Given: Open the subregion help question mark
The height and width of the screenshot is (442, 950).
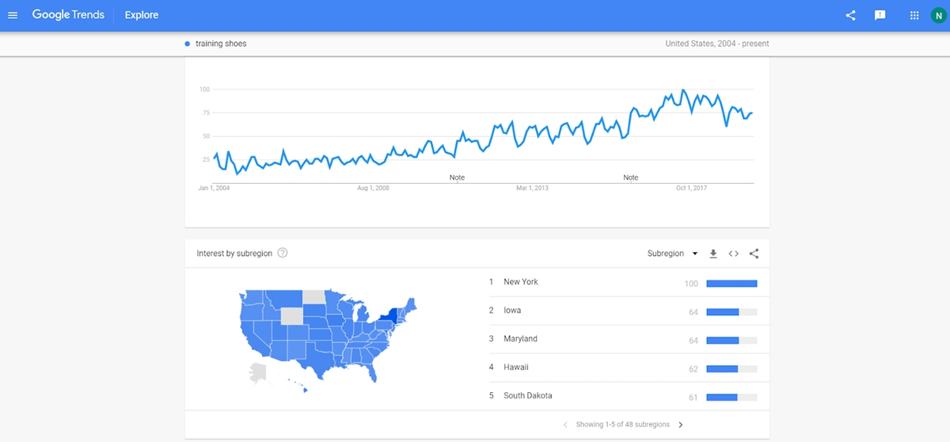Looking at the screenshot, I should tap(283, 253).
